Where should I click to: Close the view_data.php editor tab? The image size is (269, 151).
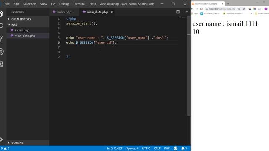[x=111, y=12]
